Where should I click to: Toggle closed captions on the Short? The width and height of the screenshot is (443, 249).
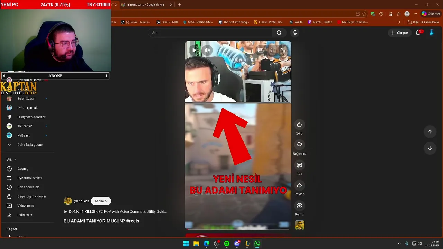pos(261,50)
